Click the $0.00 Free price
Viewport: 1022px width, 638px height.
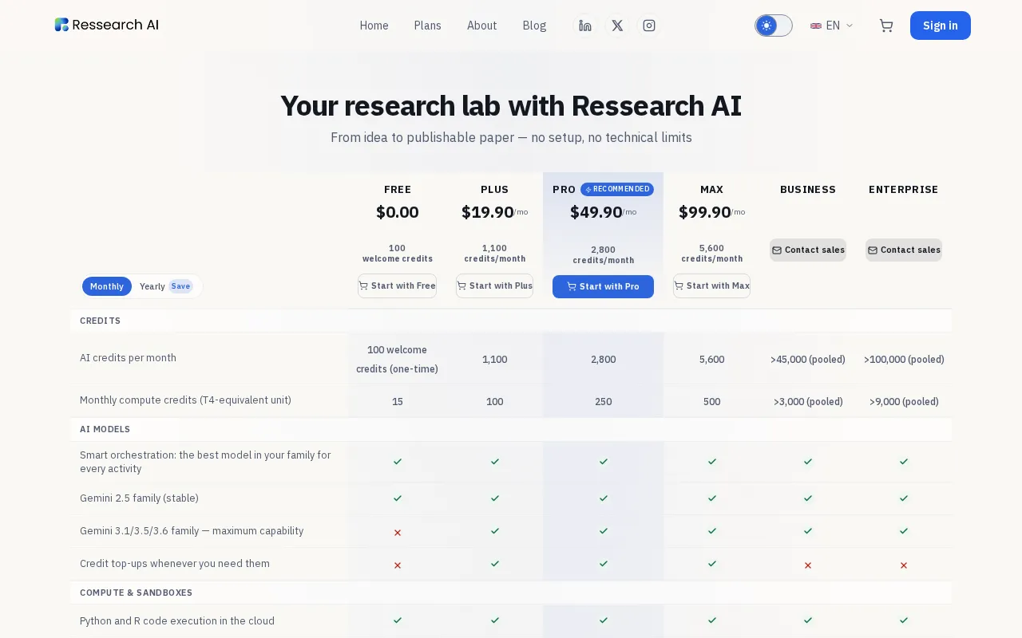(x=398, y=212)
